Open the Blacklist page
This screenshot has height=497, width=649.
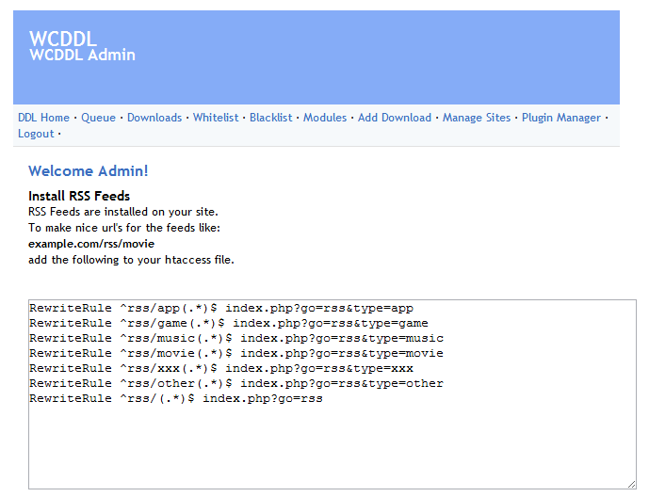click(271, 118)
